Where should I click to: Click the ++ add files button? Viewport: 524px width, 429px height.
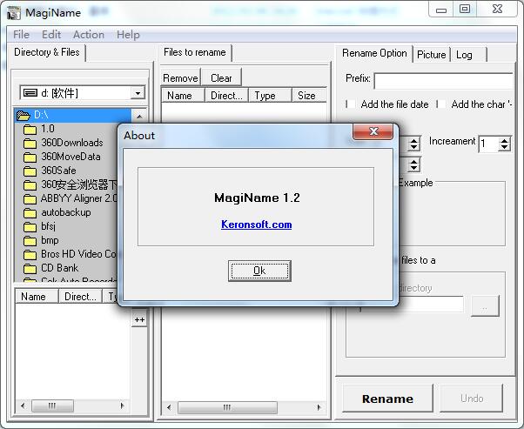click(x=139, y=320)
